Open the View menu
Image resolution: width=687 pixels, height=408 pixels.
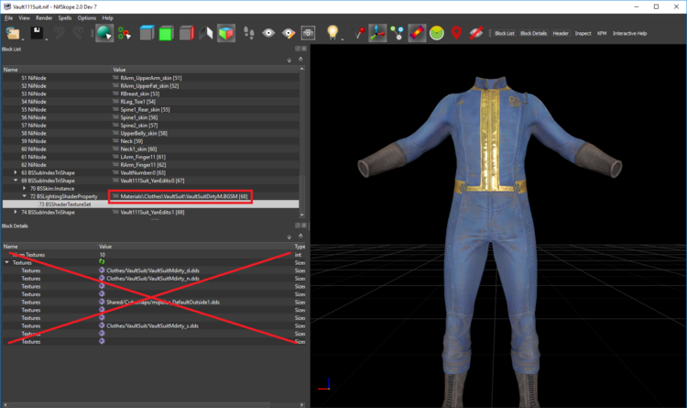click(x=24, y=18)
